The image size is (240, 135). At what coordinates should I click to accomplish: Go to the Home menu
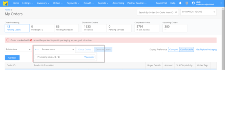(x=16, y=3)
